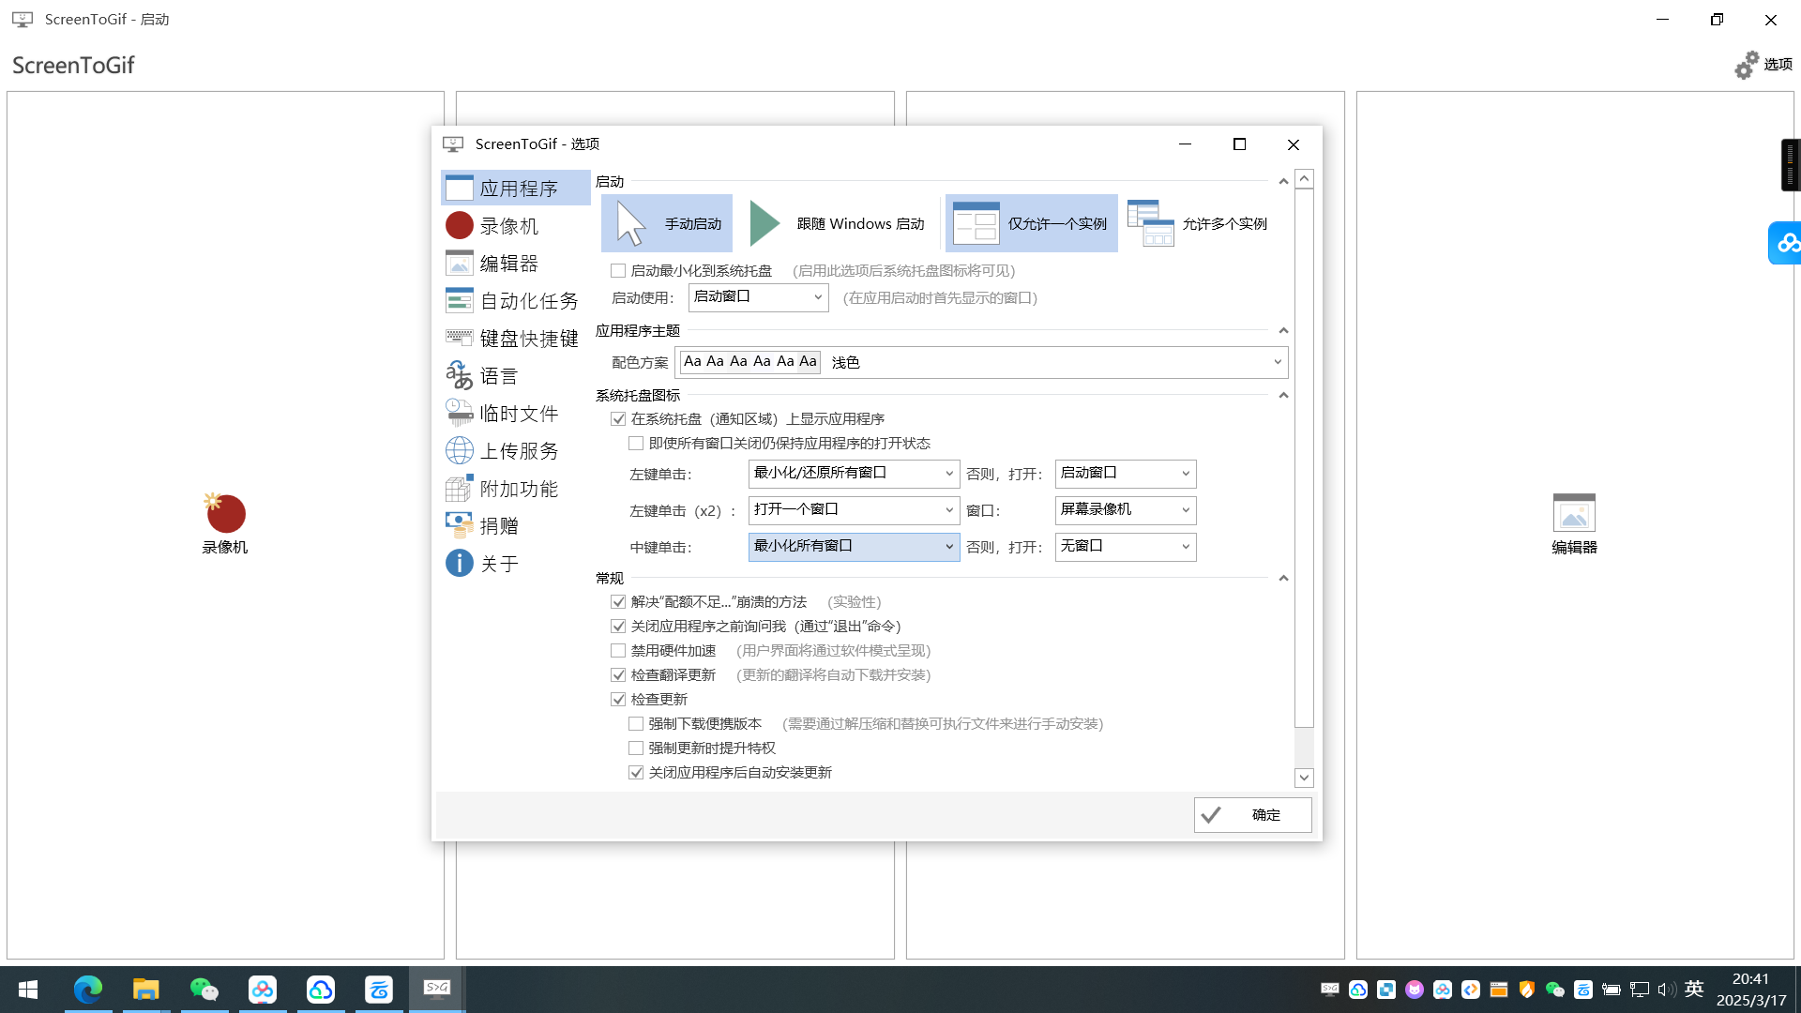Toggle 检查更新 checkbox
Screen dimensions: 1801x1013
coord(618,700)
